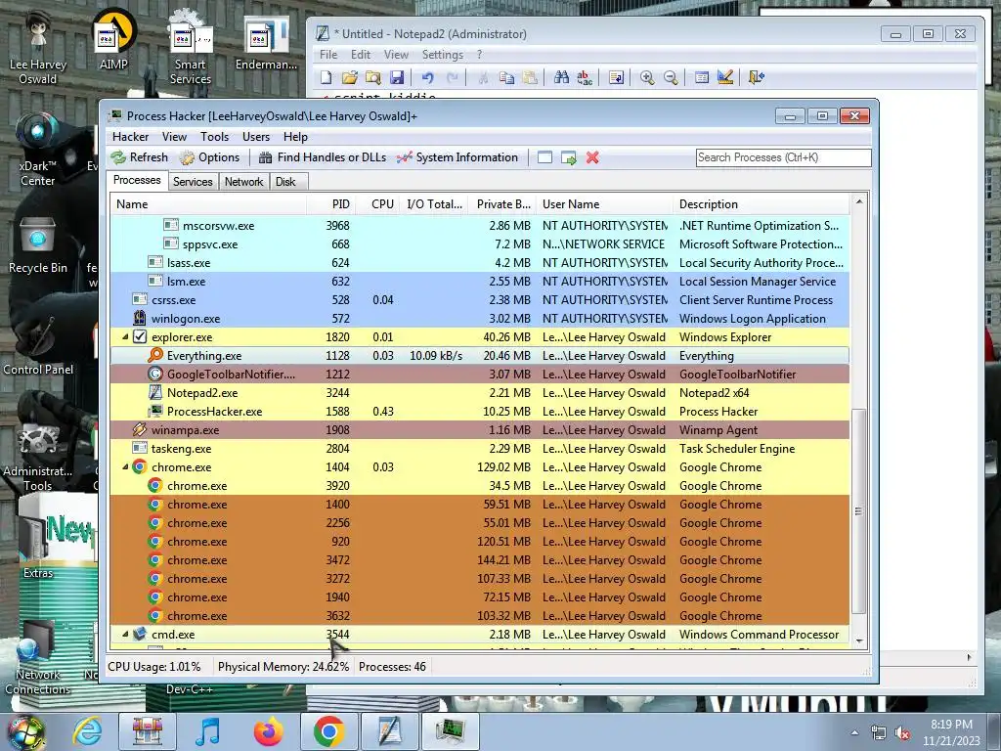Click the red X terminate icon

click(592, 157)
